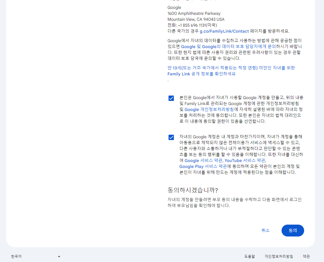Uncheck the second consent checkbox about 자녀의 Google 계정
324x262 pixels.
click(171, 137)
